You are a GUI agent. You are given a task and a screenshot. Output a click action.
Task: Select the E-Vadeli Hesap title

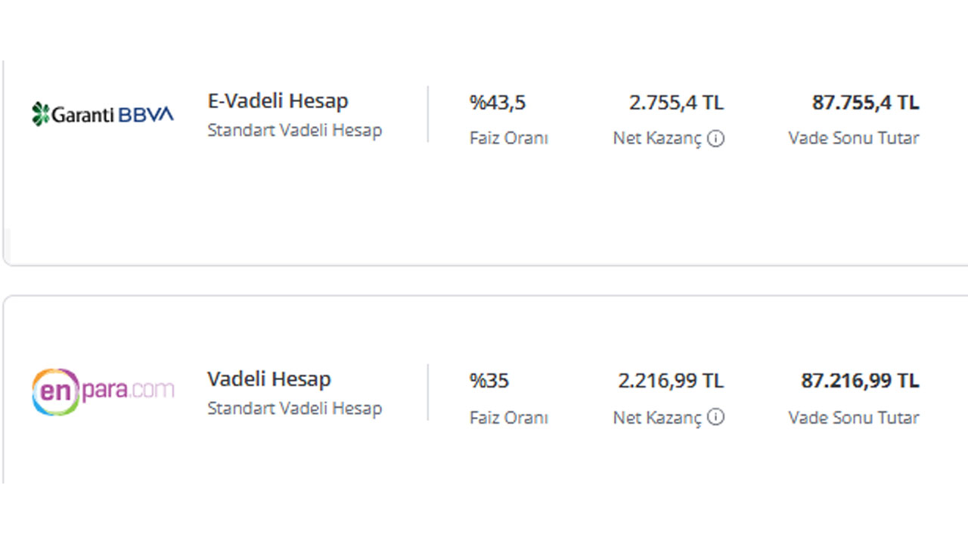[278, 101]
